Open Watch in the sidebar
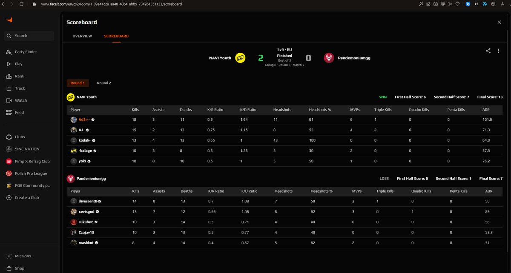 (x=16, y=100)
